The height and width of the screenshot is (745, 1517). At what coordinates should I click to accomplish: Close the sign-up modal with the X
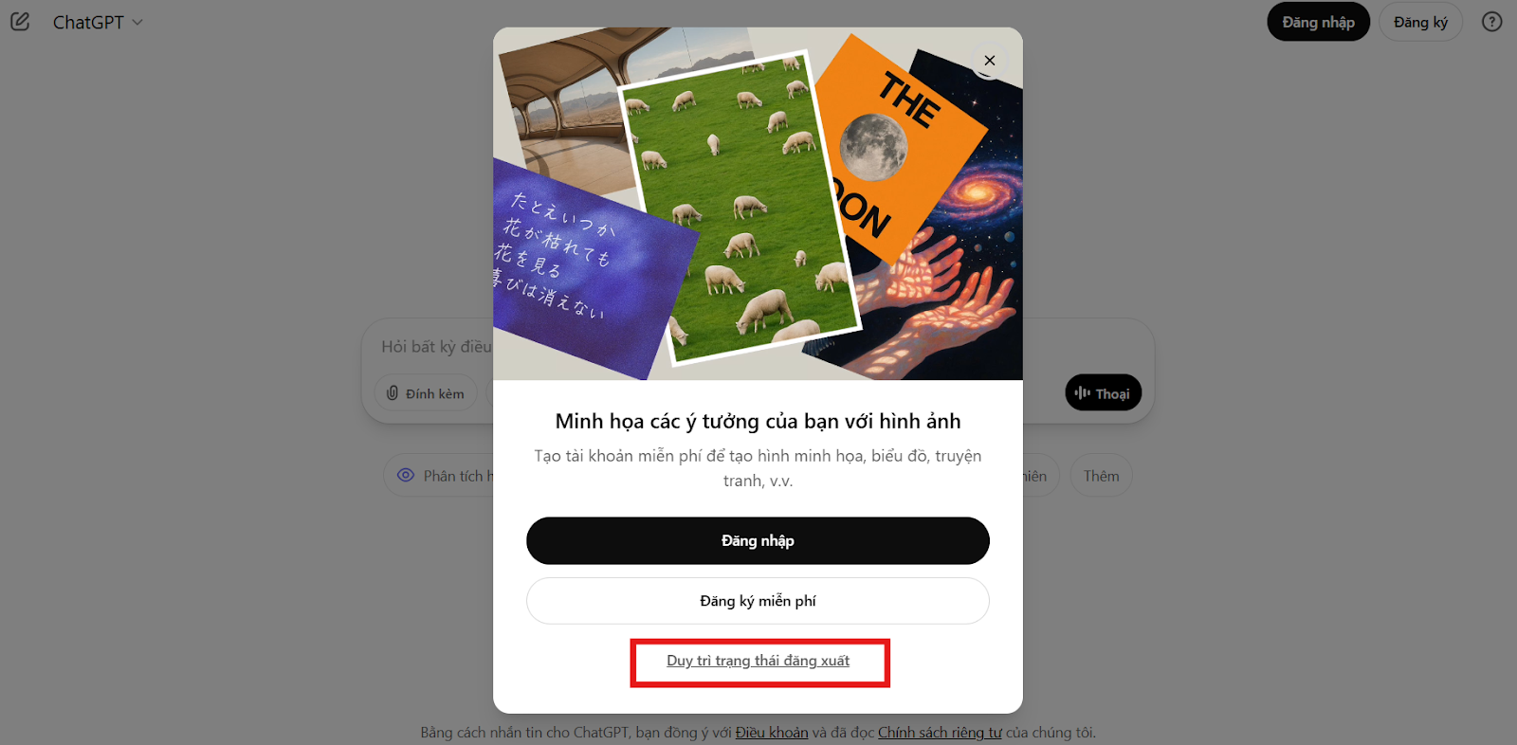(x=990, y=61)
